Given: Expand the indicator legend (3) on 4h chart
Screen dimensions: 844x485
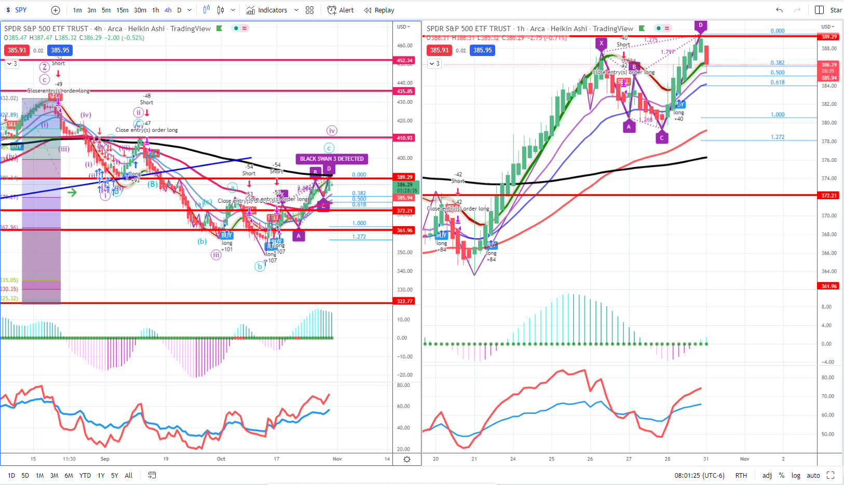Looking at the screenshot, I should click(11, 64).
